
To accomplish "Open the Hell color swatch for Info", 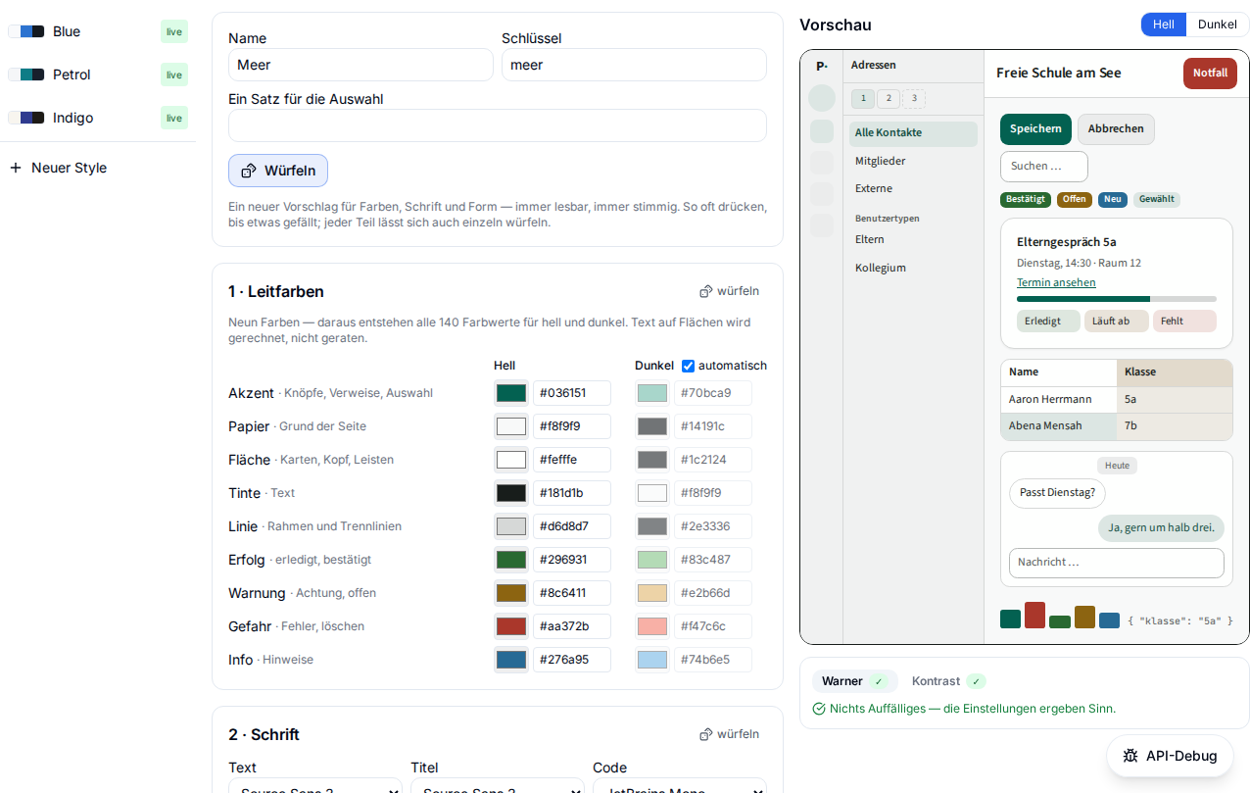I will click(511, 660).
